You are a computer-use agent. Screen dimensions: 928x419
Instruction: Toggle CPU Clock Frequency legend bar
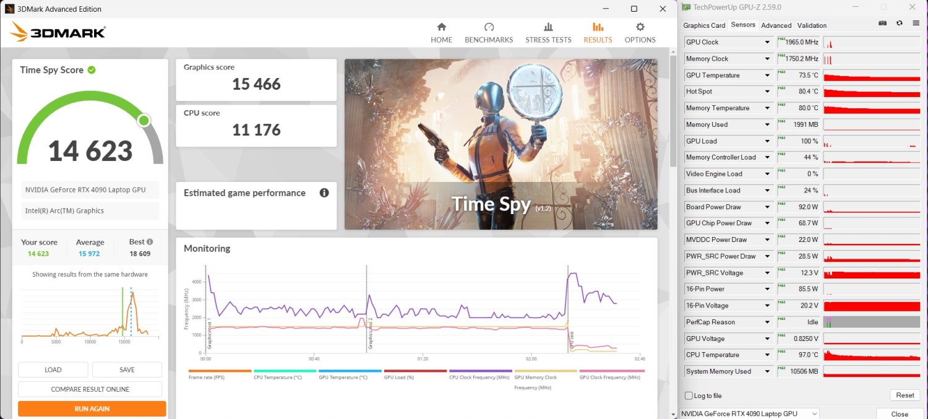480,371
